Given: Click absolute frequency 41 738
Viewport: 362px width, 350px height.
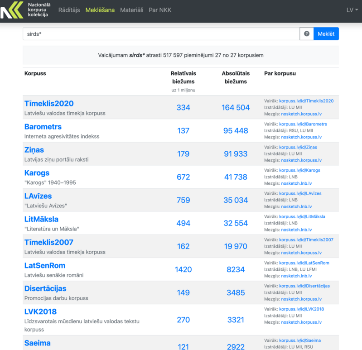Looking at the screenshot, I should tap(236, 177).
